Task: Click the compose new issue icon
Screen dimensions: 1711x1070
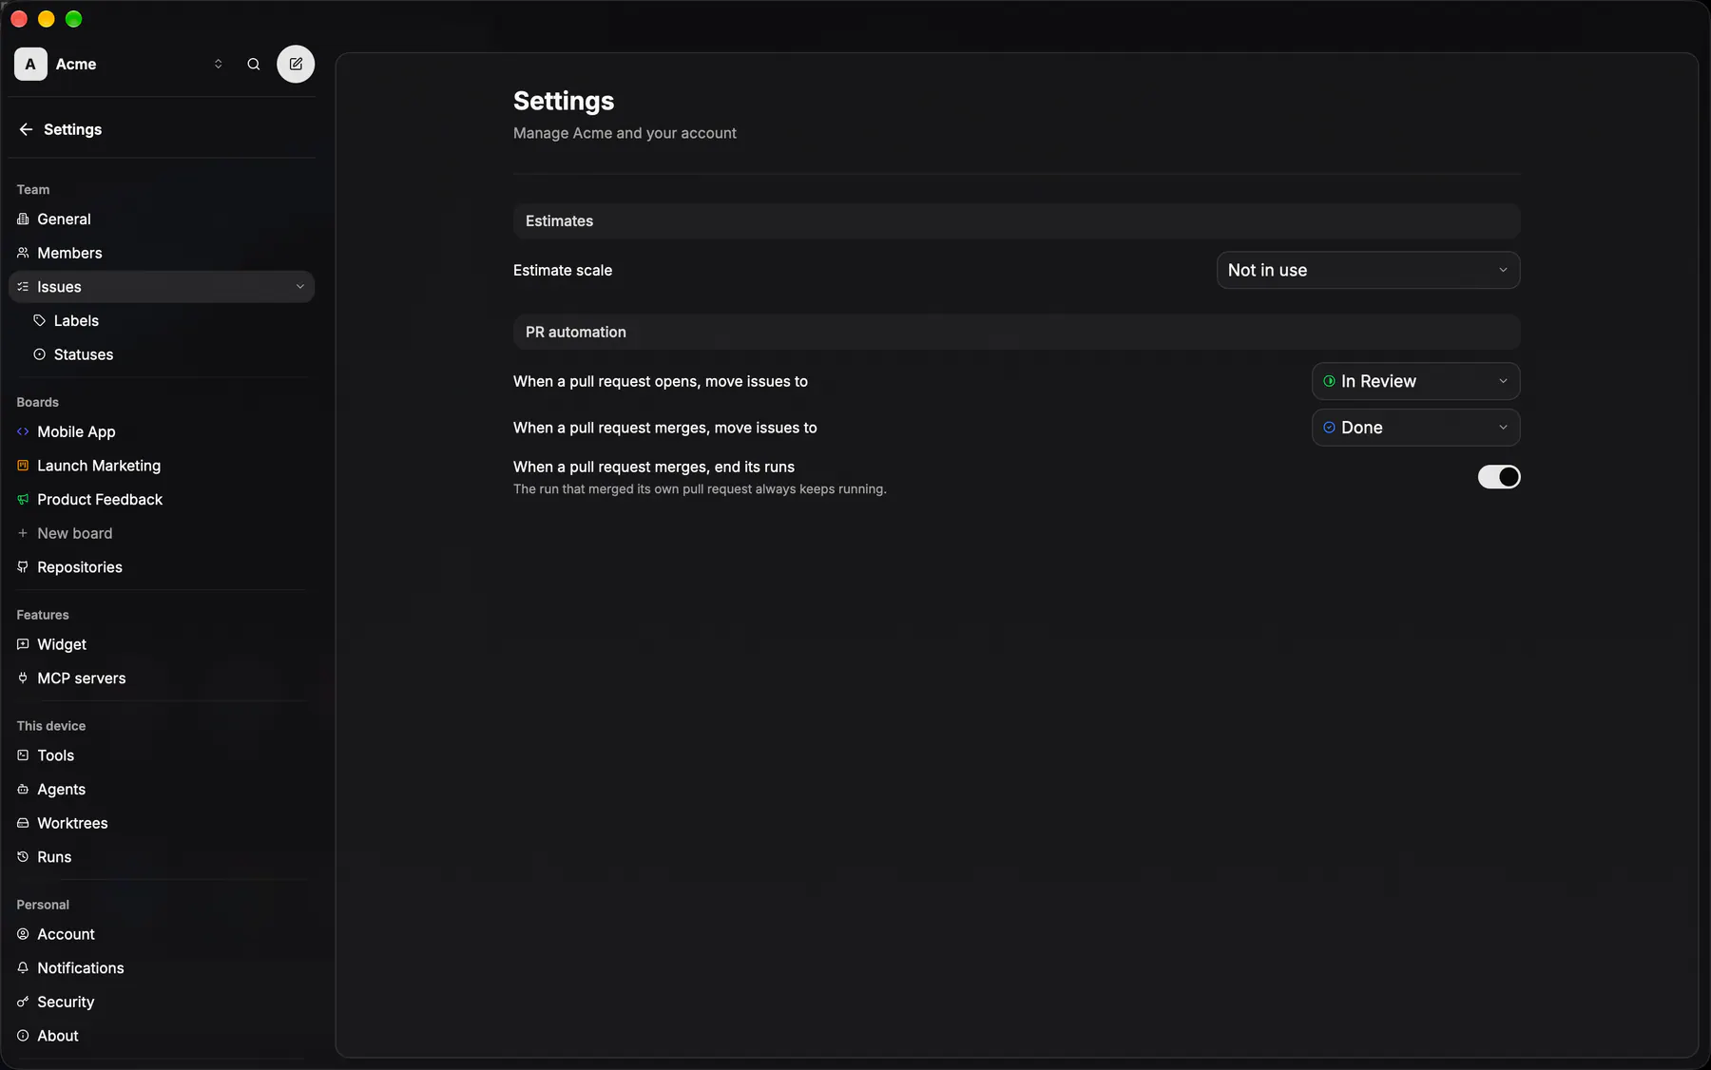Action: click(x=296, y=64)
